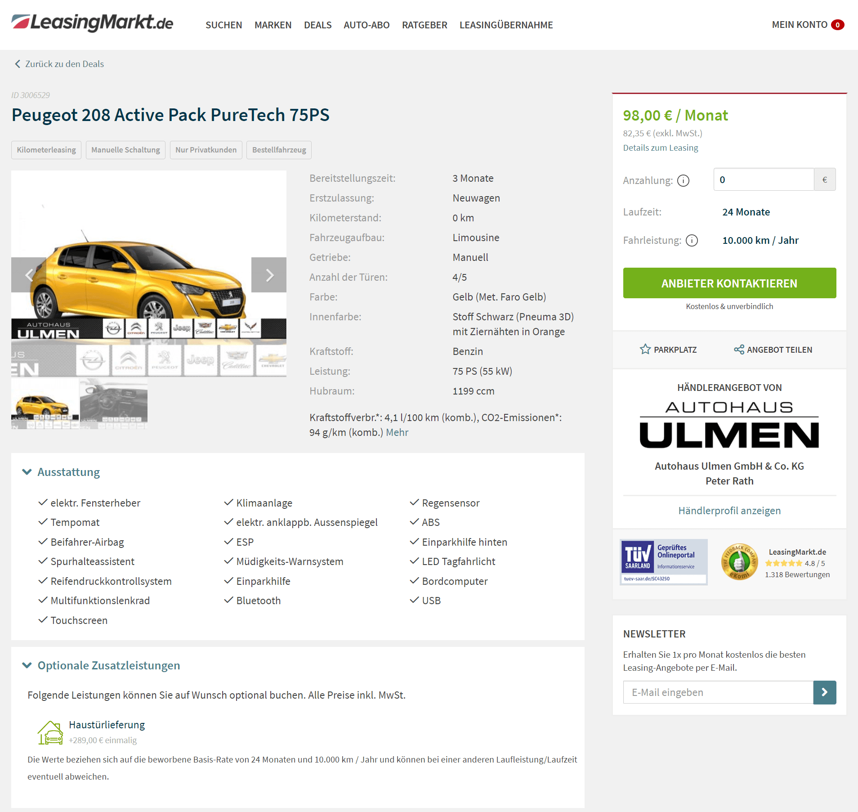Open the SUCHEN menu
The height and width of the screenshot is (812, 858).
point(223,25)
